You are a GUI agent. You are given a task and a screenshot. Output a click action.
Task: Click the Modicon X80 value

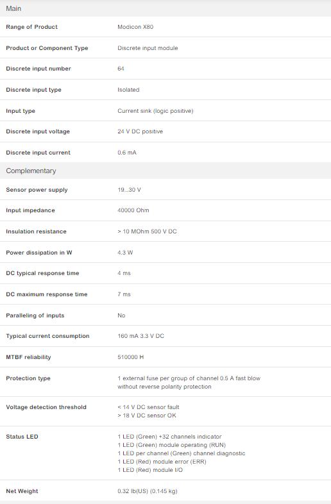pos(135,27)
